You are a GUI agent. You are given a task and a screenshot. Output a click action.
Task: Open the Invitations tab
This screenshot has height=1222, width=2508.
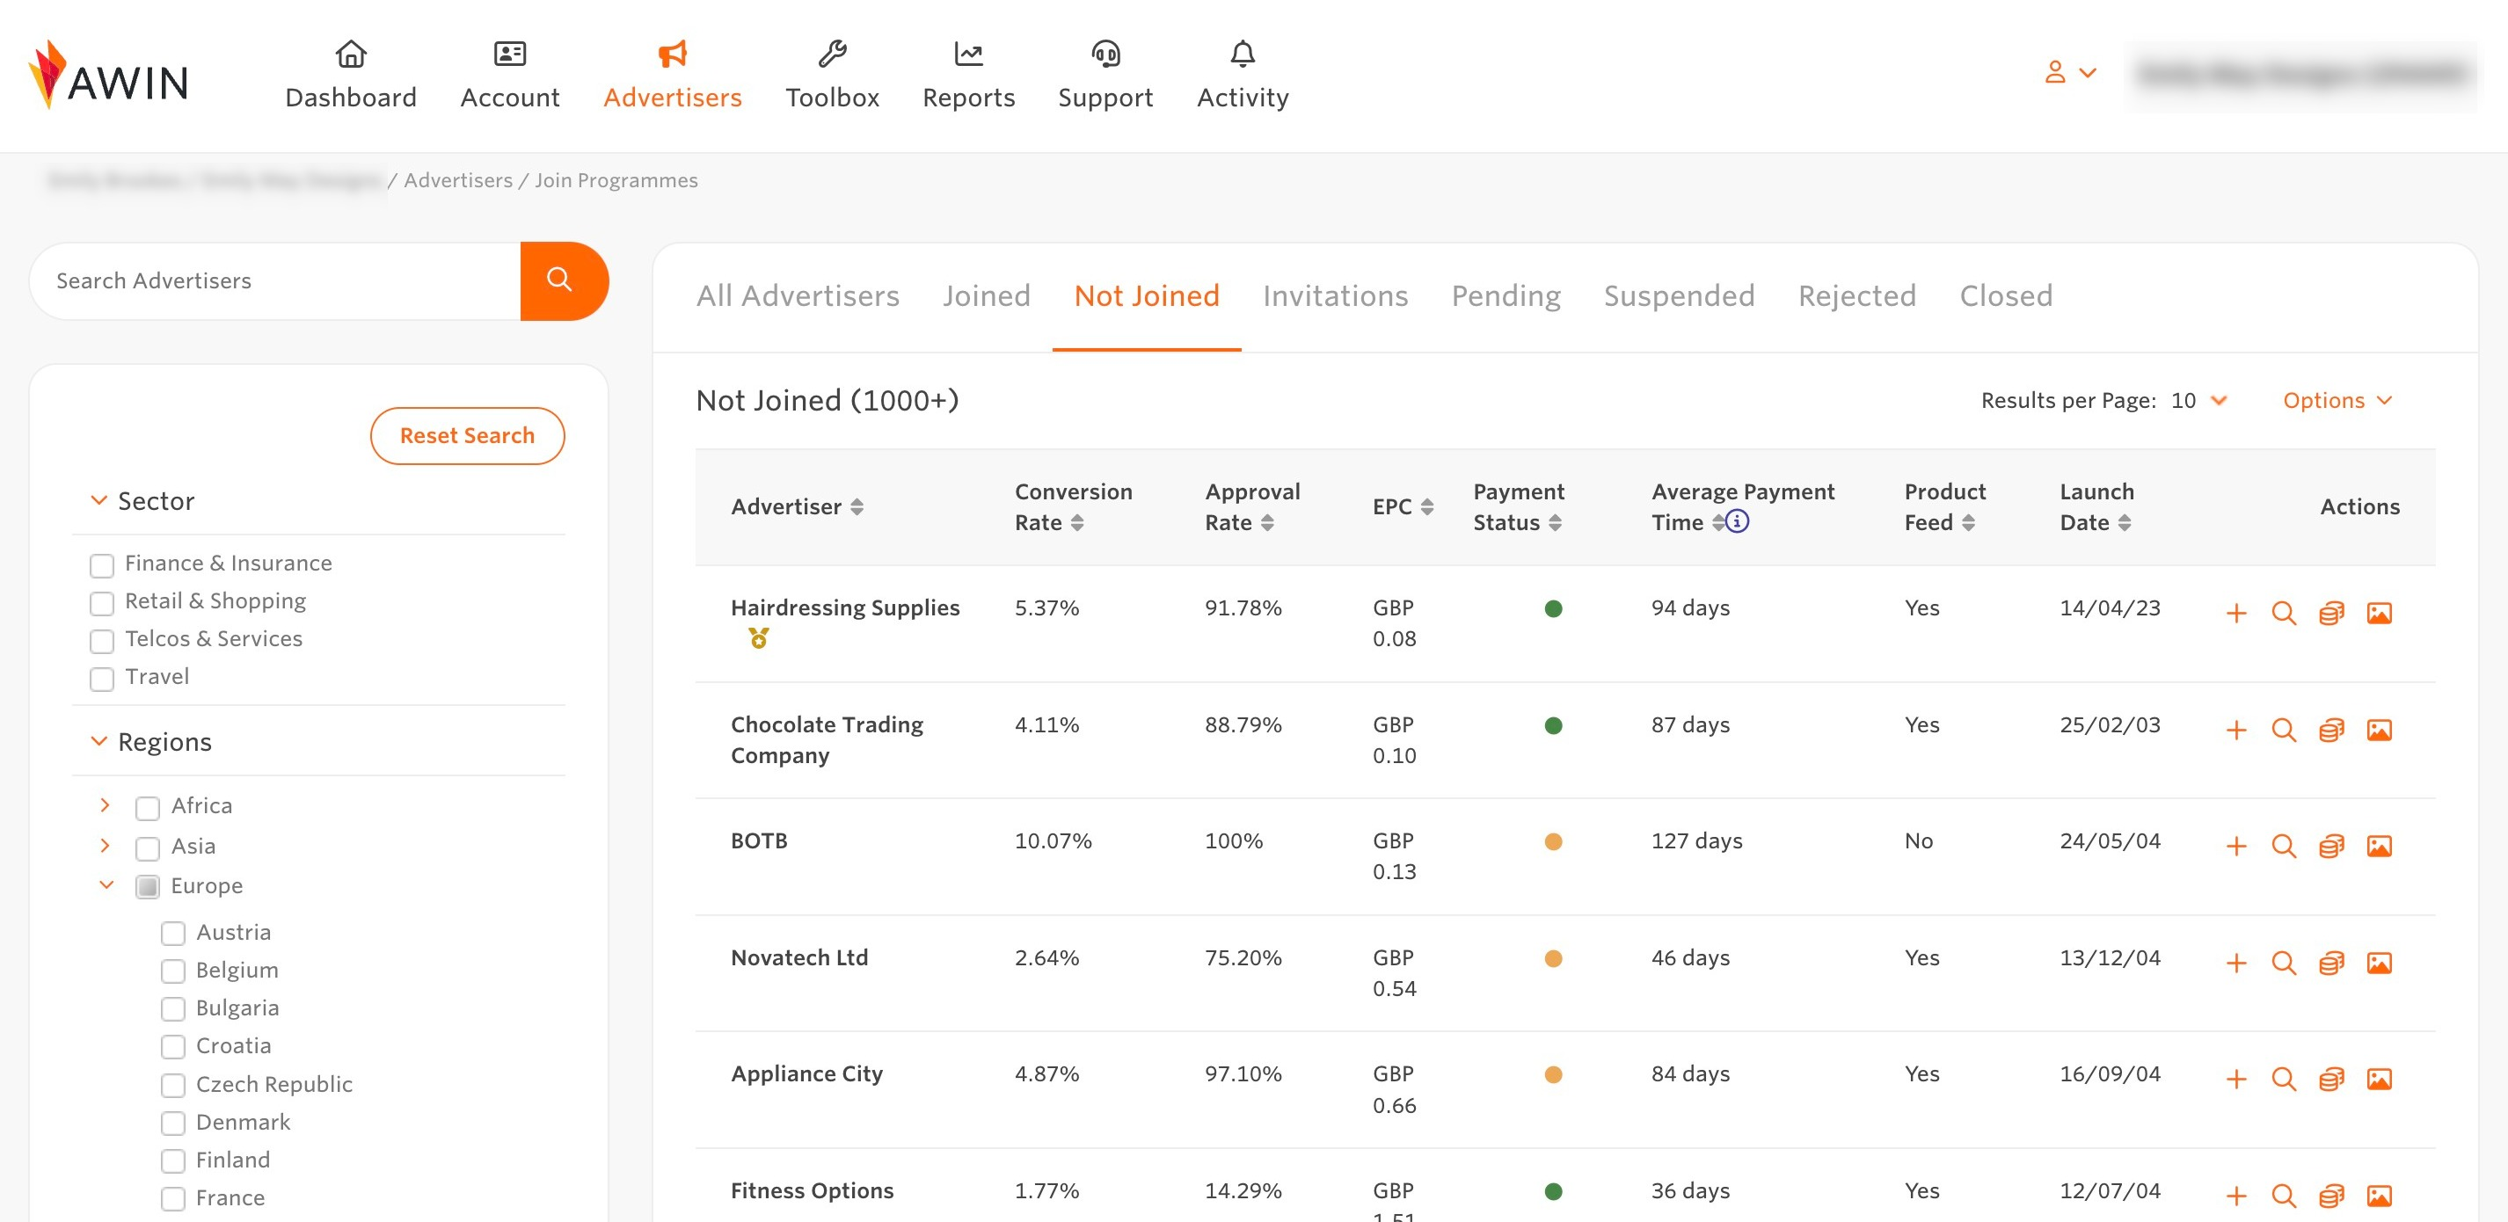click(x=1335, y=295)
